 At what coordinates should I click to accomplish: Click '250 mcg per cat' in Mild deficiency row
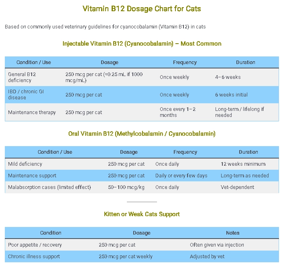126,164
